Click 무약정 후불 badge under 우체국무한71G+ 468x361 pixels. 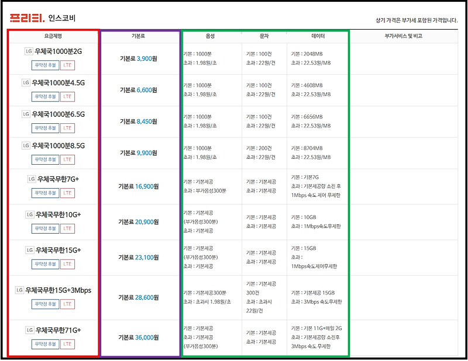[46, 344]
